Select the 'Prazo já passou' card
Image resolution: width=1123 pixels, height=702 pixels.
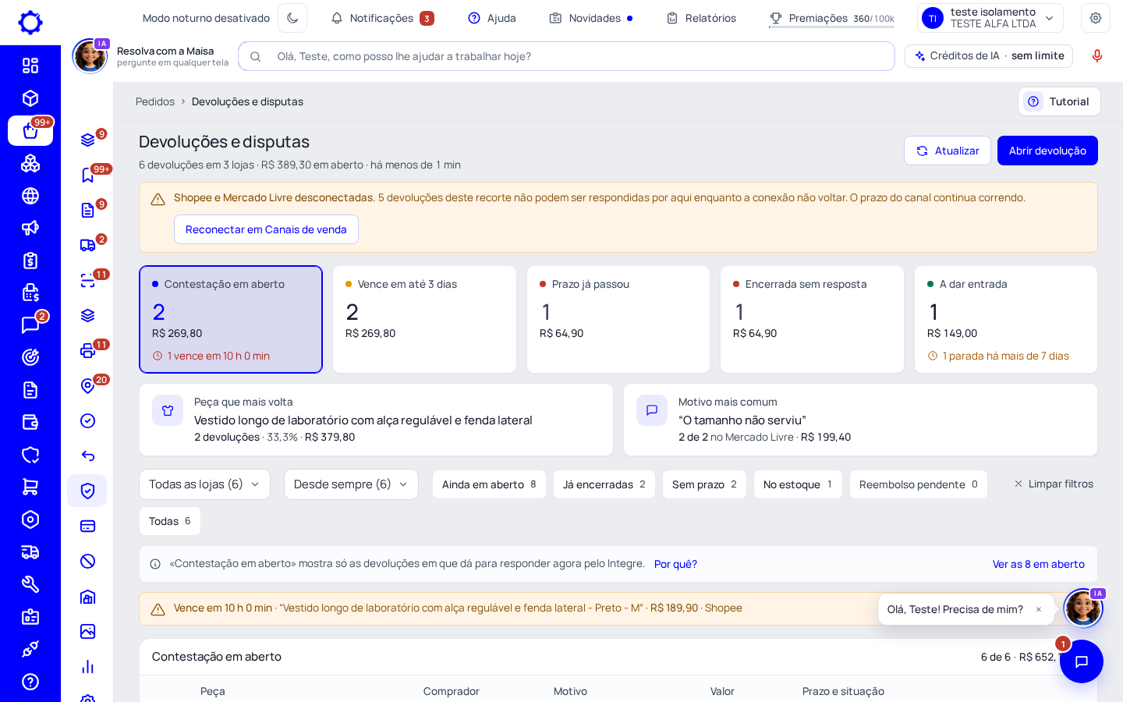[x=618, y=320]
